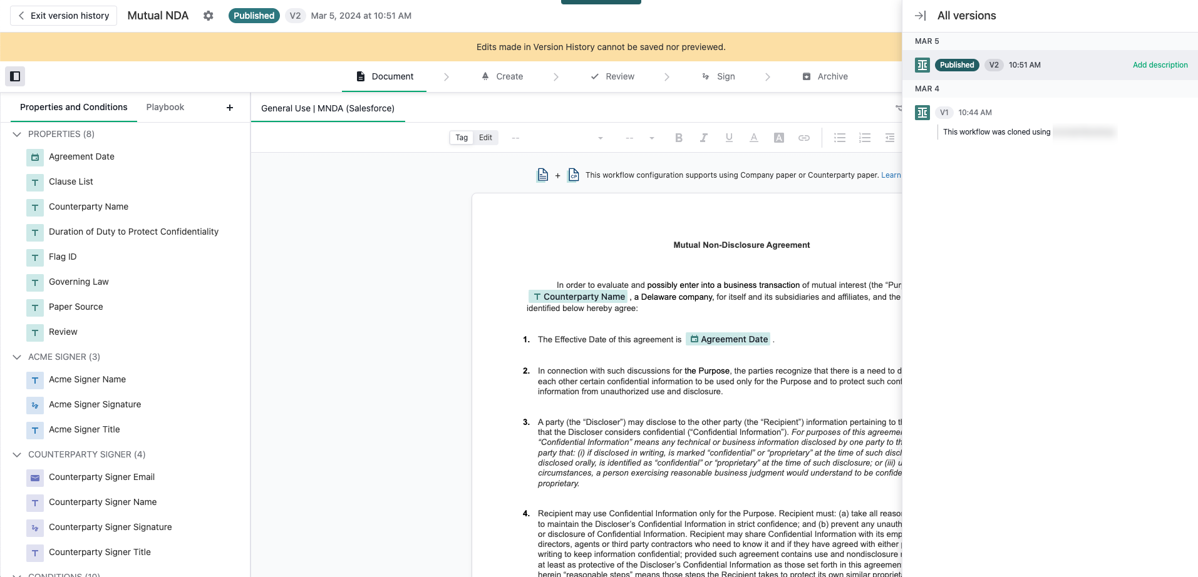1198x577 pixels.
Task: Click Counterparty Name tag in document
Action: coord(579,297)
